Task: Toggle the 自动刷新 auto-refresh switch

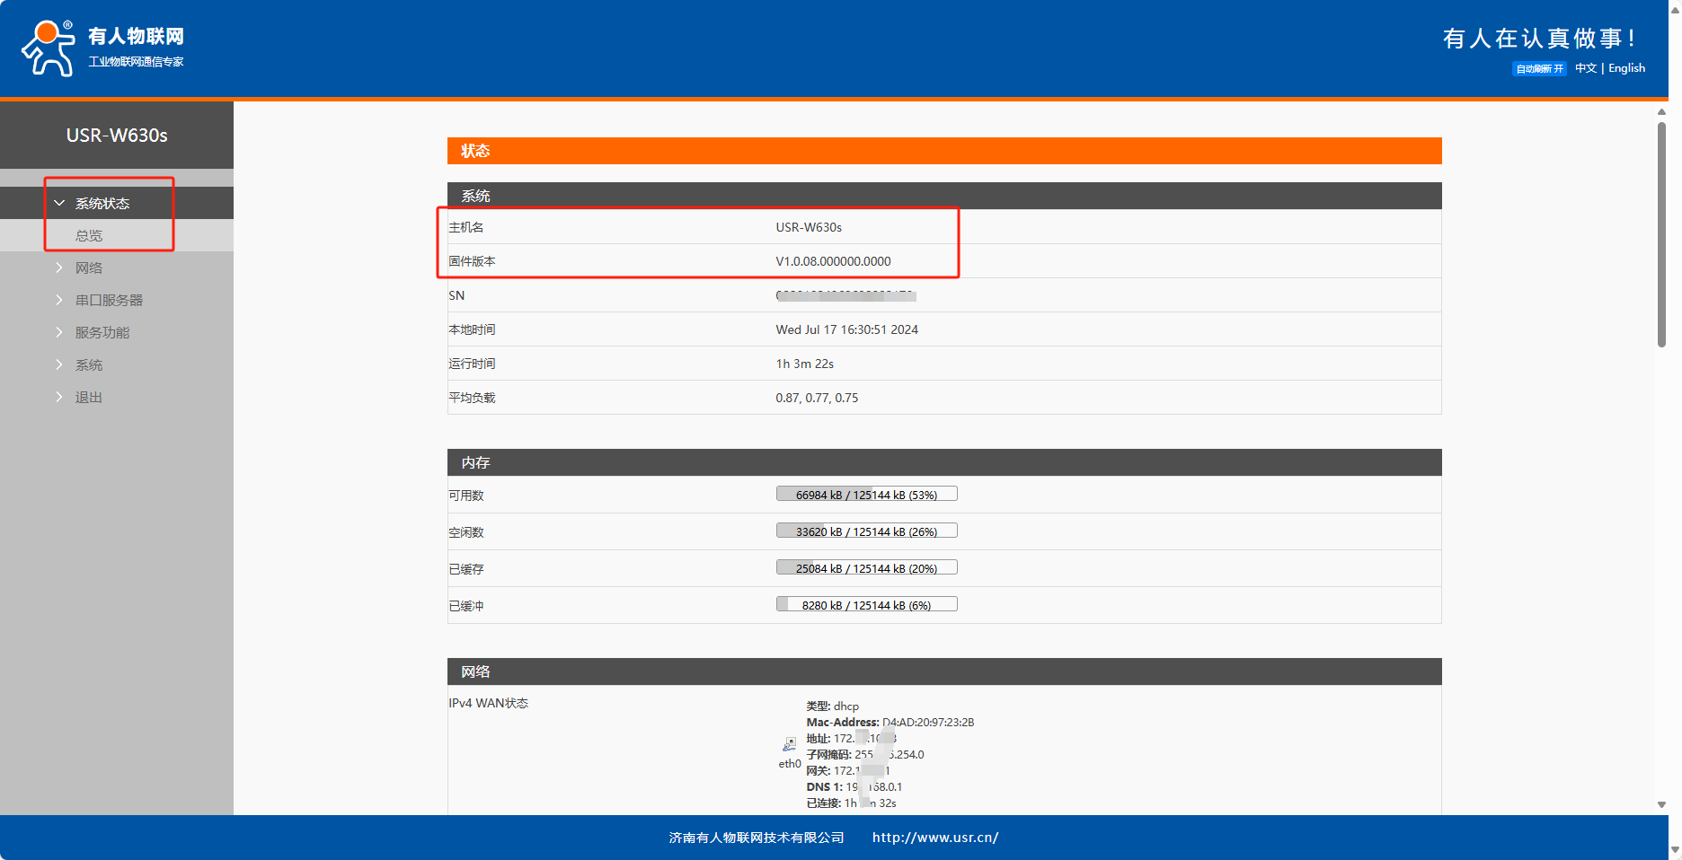Action: pyautogui.click(x=1539, y=69)
